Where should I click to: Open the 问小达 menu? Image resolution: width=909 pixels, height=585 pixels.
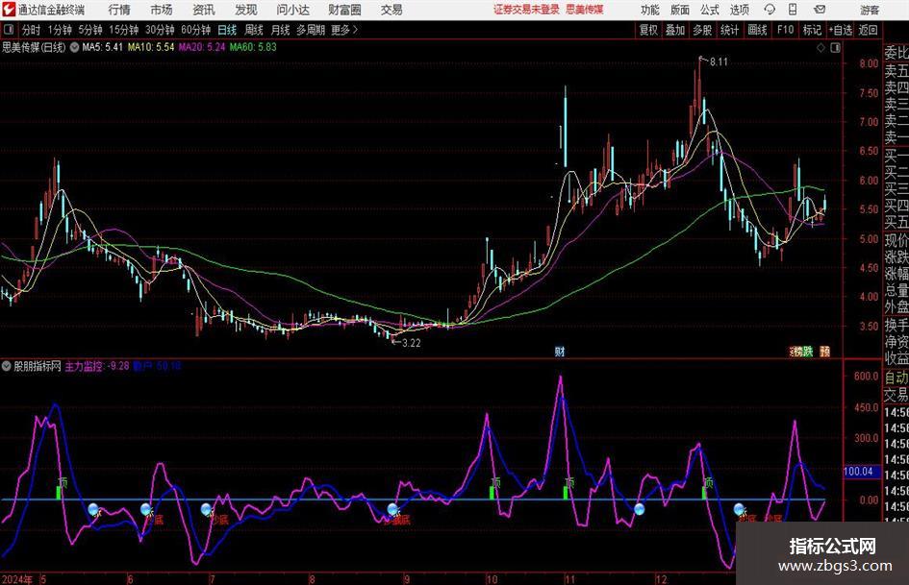coord(292,10)
